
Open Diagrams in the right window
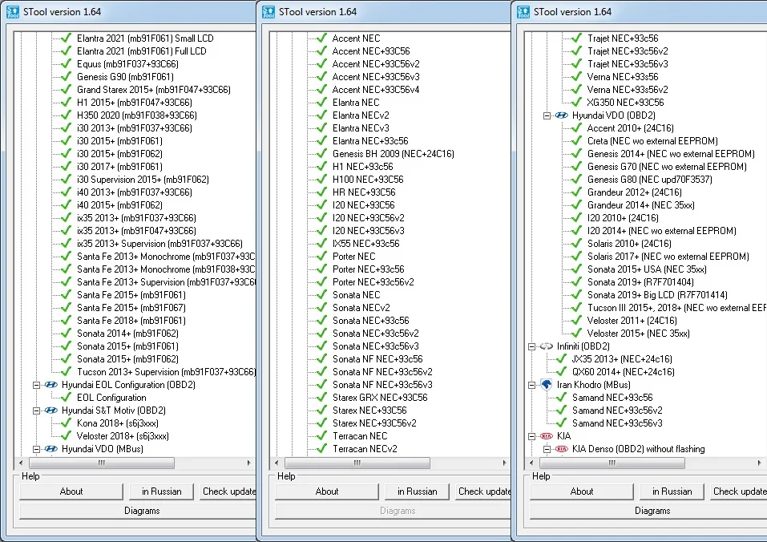[x=648, y=511]
